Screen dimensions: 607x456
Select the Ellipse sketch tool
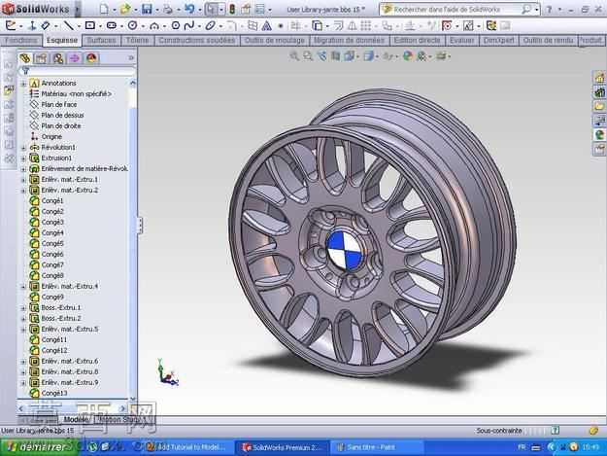pyautogui.click(x=210, y=26)
